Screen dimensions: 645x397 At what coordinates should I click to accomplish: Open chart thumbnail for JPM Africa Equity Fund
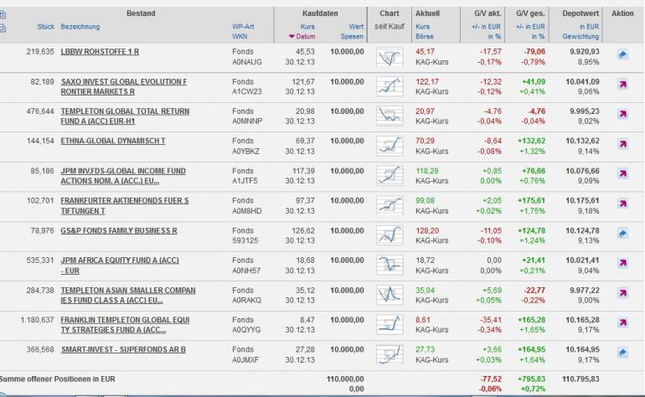tap(388, 265)
